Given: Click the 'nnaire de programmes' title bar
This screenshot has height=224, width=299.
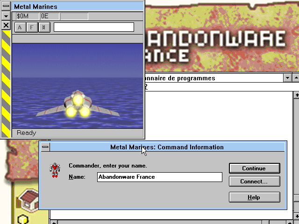Looking at the screenshot, I should coord(214,78).
